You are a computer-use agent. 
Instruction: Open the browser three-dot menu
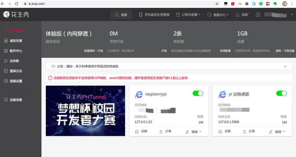coord(292,4)
